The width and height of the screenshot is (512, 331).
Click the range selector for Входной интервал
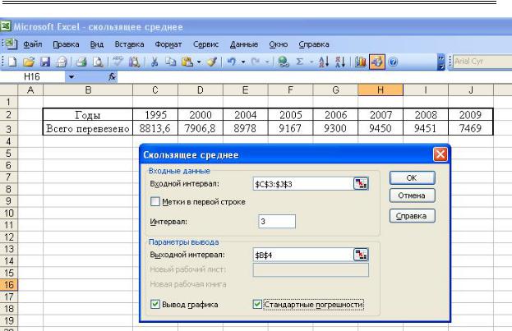coord(361,184)
